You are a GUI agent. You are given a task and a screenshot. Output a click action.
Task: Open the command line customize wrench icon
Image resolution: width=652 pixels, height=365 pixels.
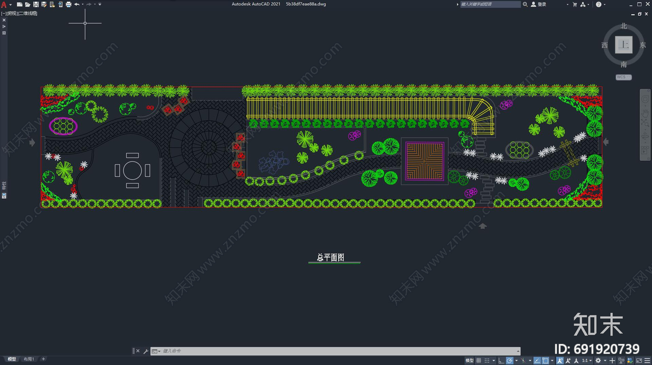[x=146, y=351]
